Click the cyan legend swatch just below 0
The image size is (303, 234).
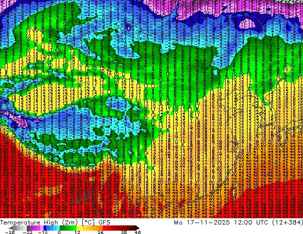click(58, 228)
